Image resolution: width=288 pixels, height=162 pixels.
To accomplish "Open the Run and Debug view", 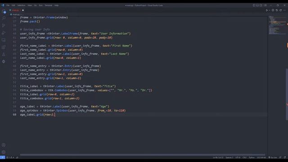I will coord(4,33).
